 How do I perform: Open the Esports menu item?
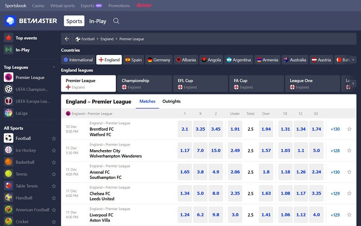tap(91, 5)
